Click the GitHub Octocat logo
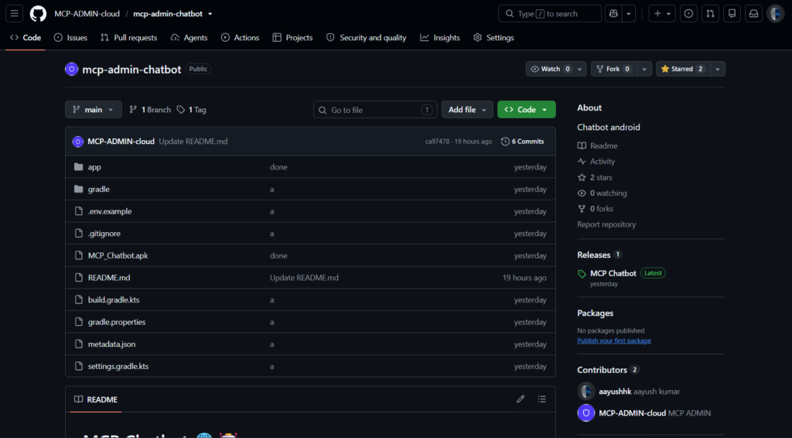Viewport: 792px width, 438px height. pyautogui.click(x=38, y=14)
